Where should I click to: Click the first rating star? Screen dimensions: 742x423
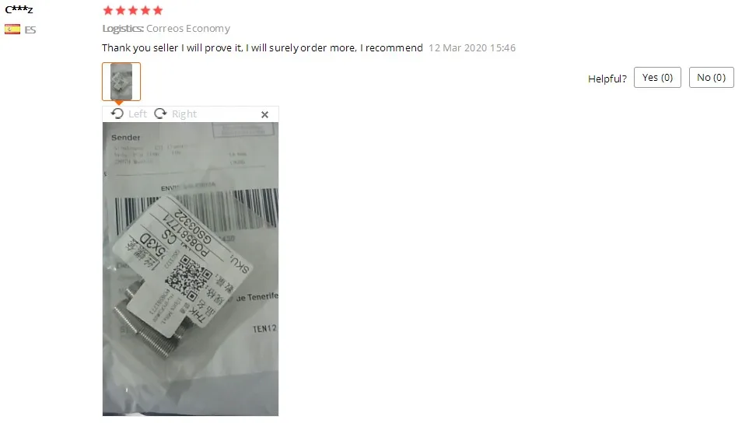coord(108,10)
